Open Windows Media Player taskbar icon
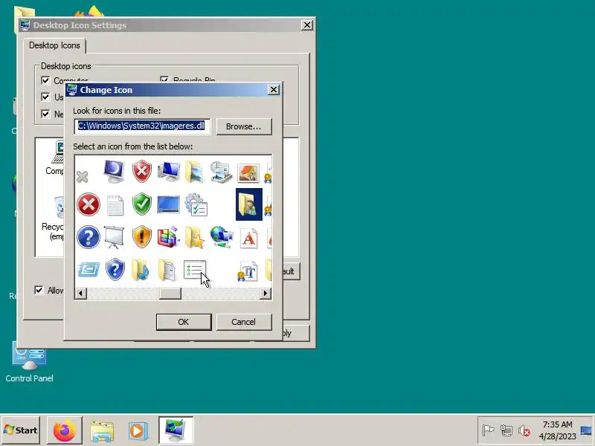 (x=138, y=430)
